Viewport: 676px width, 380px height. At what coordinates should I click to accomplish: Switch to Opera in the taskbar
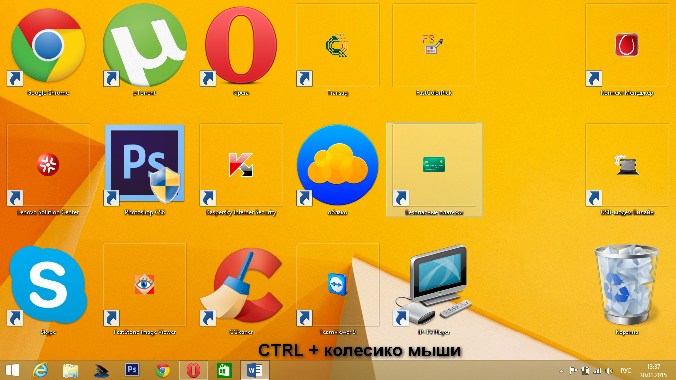tap(193, 370)
